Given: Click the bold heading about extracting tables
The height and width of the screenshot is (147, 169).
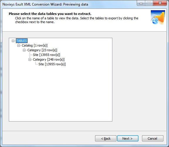Looking at the screenshot, I should point(50,14).
